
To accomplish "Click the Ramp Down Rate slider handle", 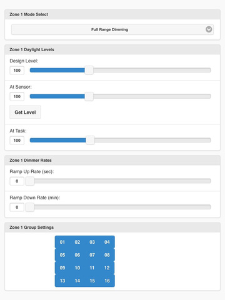I will pyautogui.click(x=30, y=207).
